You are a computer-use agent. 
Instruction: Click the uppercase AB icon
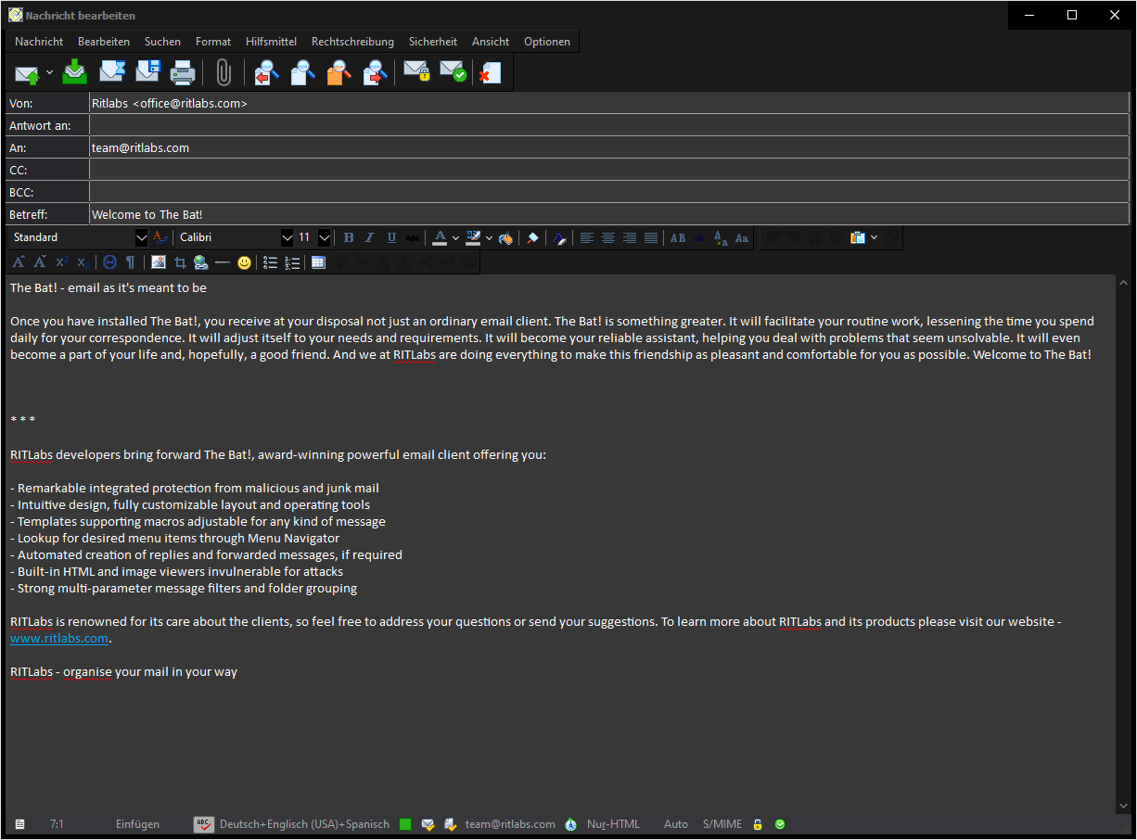(678, 237)
